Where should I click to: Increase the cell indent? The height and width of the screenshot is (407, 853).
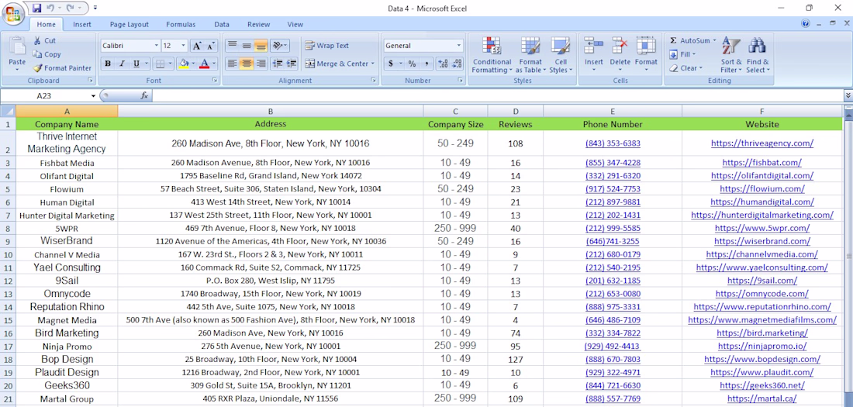(x=292, y=64)
